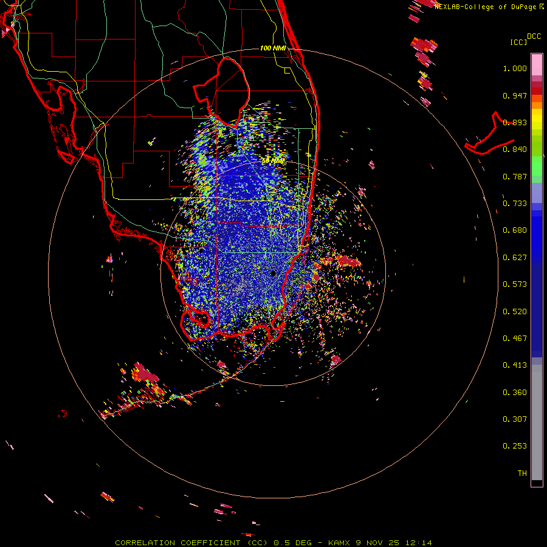This screenshot has height=547, width=547.
Task: Click the 0.5 DEG elevation text
Action: tap(293, 543)
